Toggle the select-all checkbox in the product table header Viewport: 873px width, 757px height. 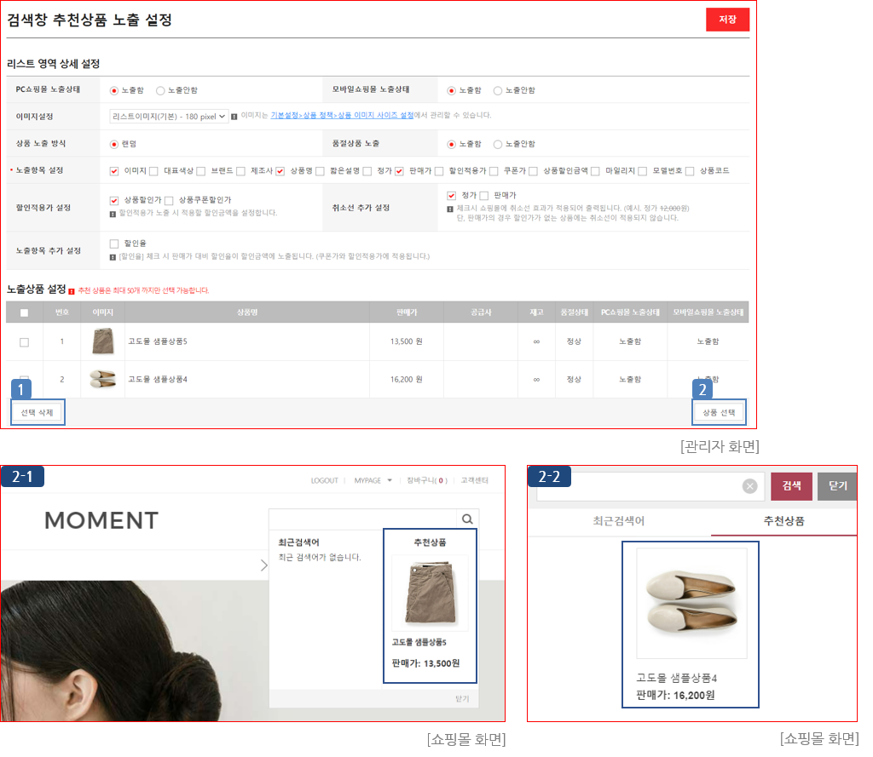(x=24, y=313)
